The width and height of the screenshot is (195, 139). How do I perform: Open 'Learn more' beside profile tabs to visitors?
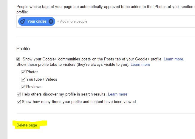[140, 64]
